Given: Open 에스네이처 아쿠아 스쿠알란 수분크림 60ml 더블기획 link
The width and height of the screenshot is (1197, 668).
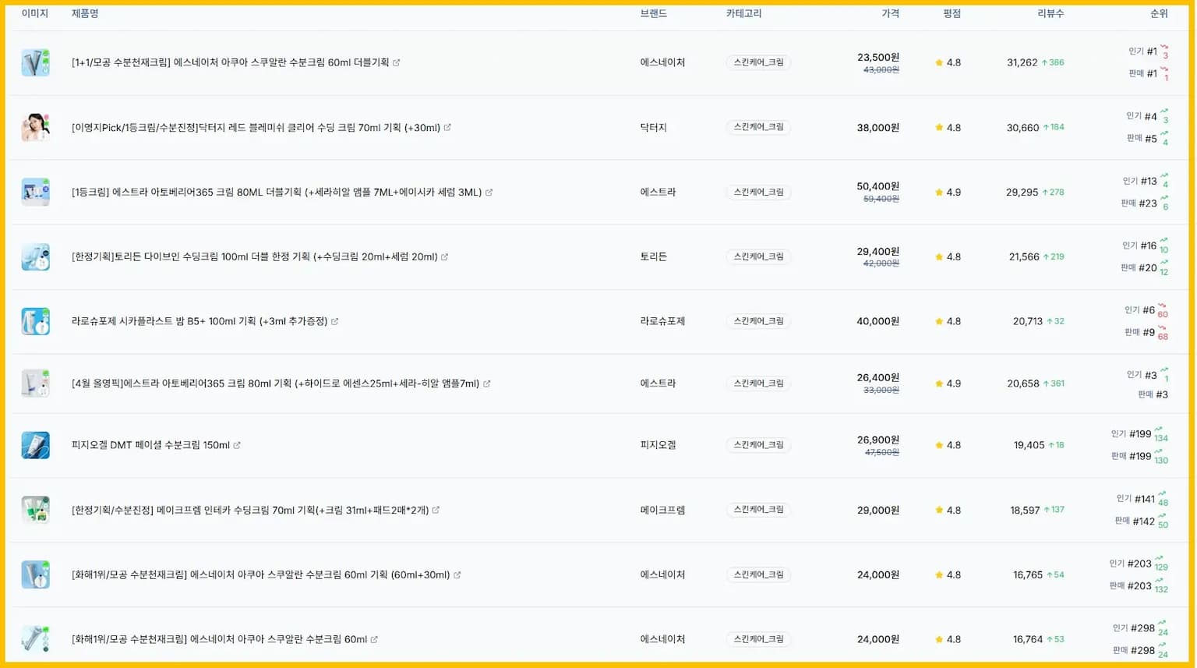Looking at the screenshot, I should (x=230, y=62).
